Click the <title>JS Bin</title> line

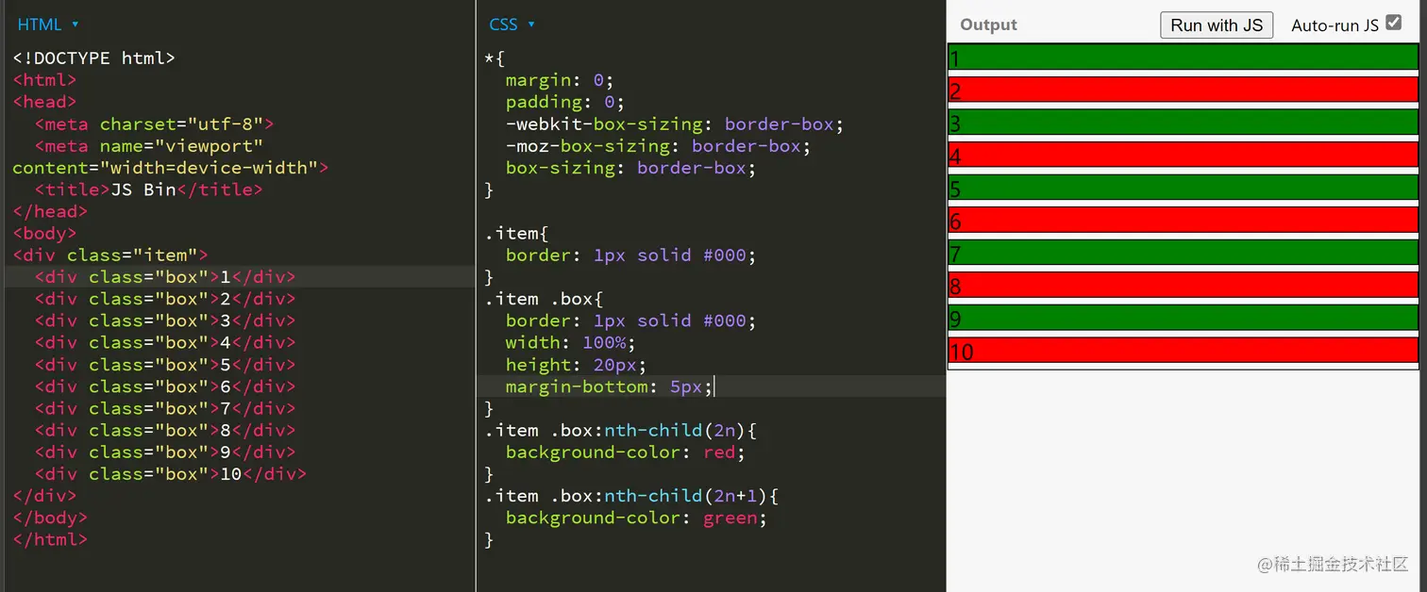click(x=148, y=189)
